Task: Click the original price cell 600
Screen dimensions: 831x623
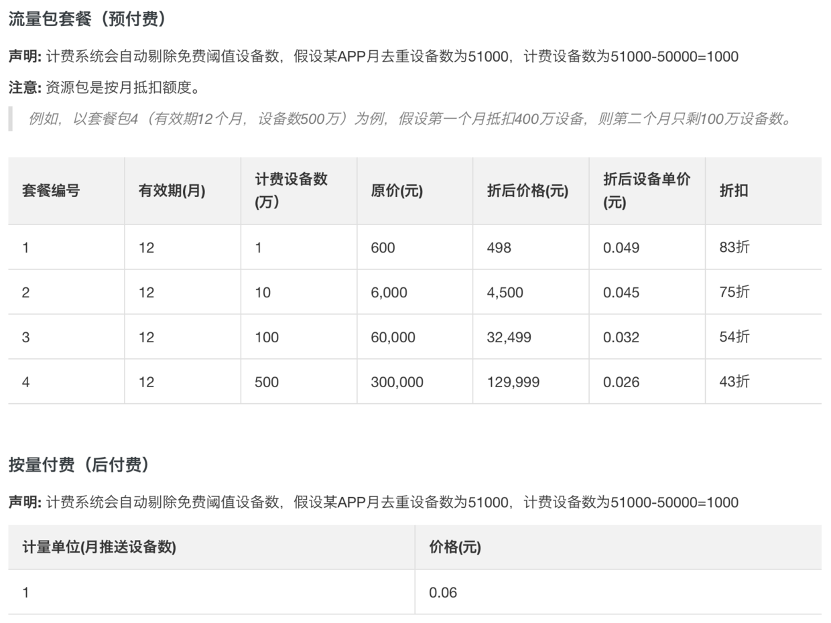Action: [x=415, y=247]
